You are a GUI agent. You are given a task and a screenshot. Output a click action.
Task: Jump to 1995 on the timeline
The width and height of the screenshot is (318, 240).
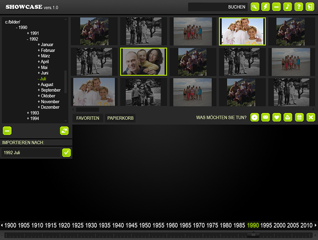[266, 225]
